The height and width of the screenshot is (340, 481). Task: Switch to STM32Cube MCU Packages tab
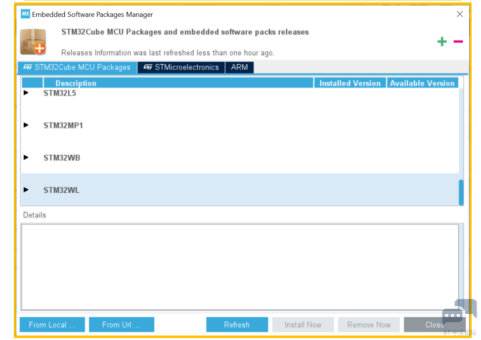77,67
